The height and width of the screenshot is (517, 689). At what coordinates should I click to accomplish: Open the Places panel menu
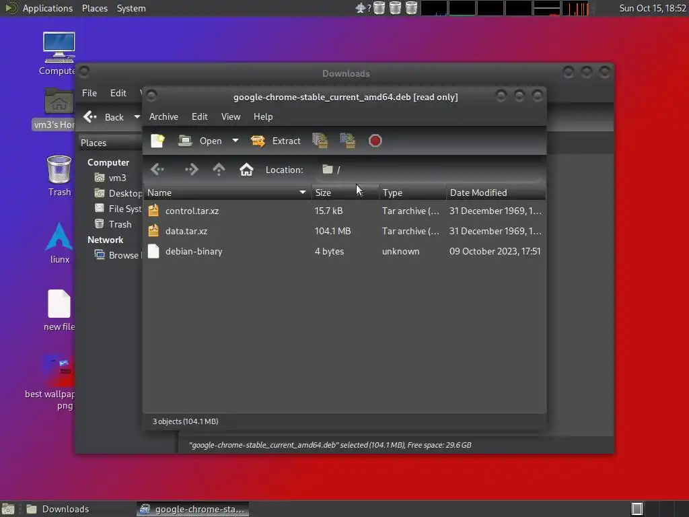point(94,8)
